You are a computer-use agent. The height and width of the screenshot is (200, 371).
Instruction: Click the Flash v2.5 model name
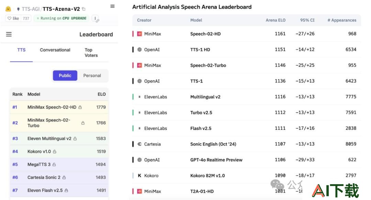pyautogui.click(x=201, y=128)
